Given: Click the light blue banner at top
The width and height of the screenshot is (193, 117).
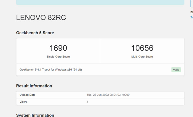Looking at the screenshot, I should (x=100, y=2).
